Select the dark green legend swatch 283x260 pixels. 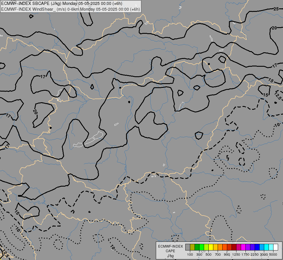coord(197,247)
